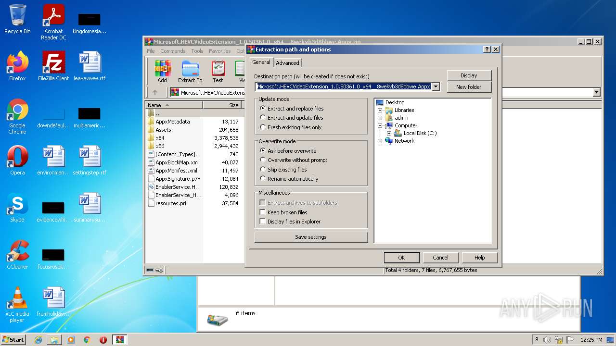Select the Assets folder in file list
This screenshot has height=346, width=616.
[163, 130]
